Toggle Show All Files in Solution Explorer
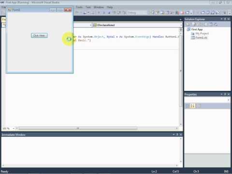The image size is (232, 174). 195,25
